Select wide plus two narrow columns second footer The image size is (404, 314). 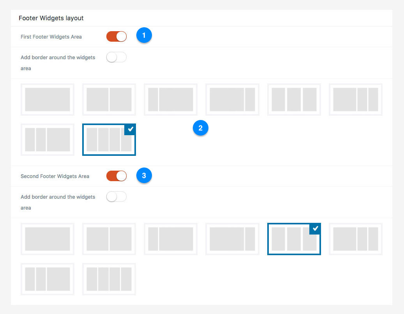[x=356, y=239]
